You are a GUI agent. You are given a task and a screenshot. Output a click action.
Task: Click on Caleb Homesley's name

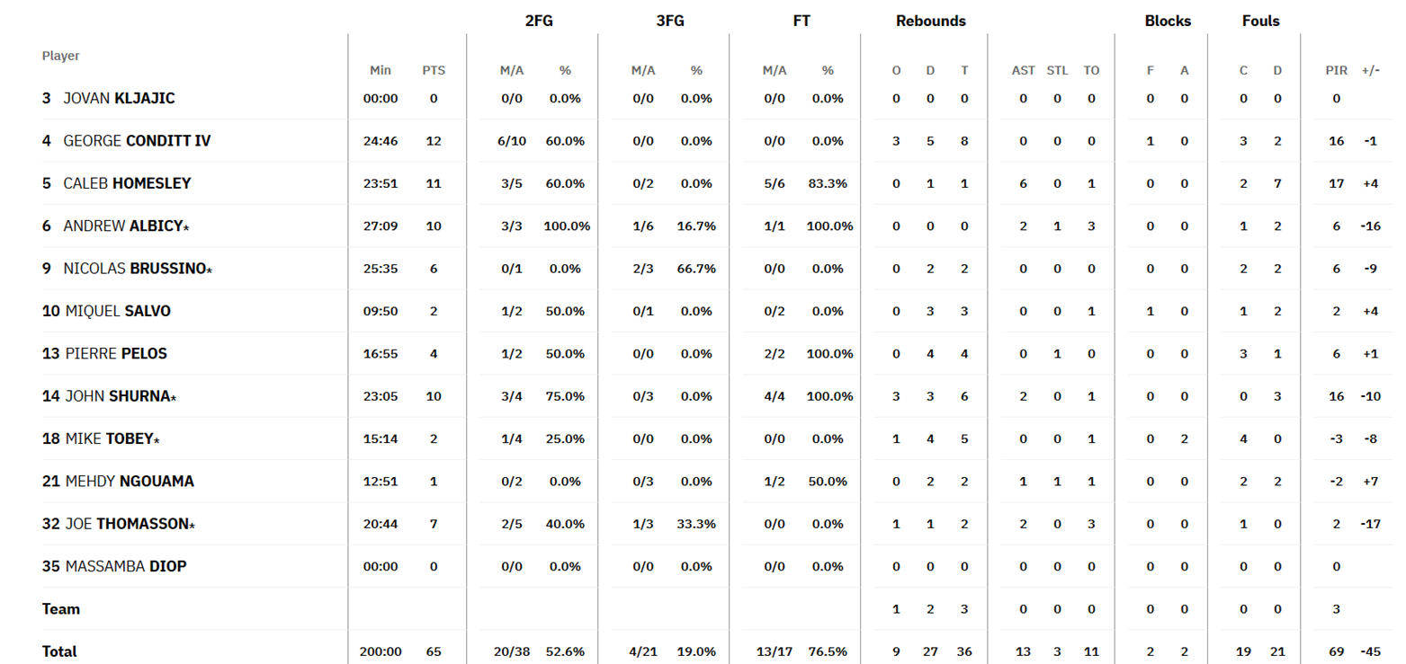[x=127, y=183]
